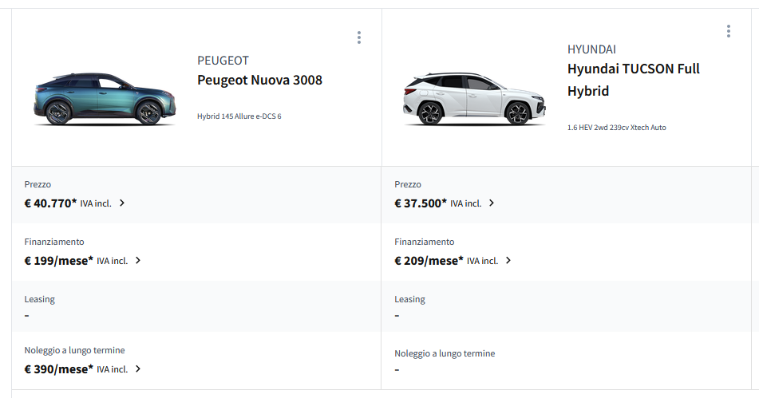Open the Hyundai card three-dot menu
This screenshot has width=759, height=398.
point(729,31)
